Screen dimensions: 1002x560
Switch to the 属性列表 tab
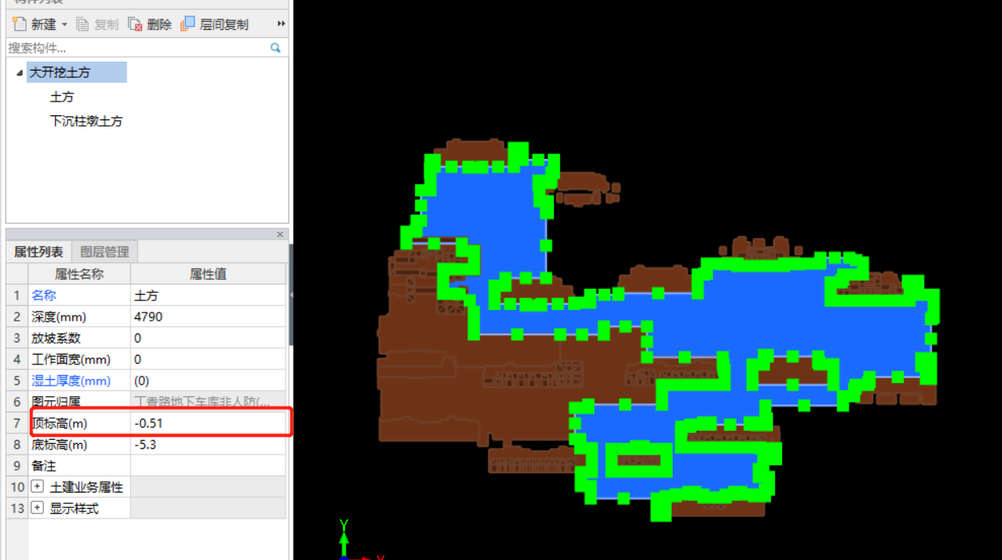pos(38,252)
